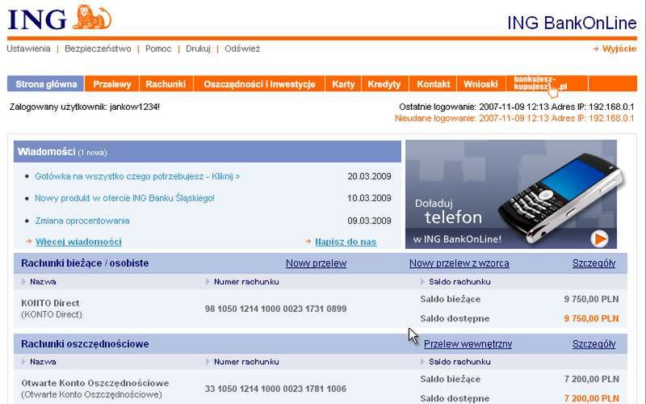646x404 pixels.
Task: Click the Przelew wewnętrzny link
Action: [468, 344]
